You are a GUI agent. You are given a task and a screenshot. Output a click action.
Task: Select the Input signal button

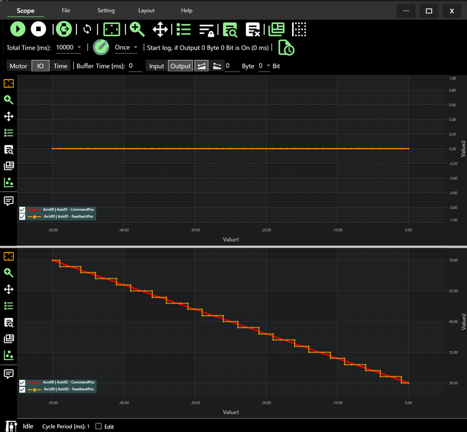(156, 66)
